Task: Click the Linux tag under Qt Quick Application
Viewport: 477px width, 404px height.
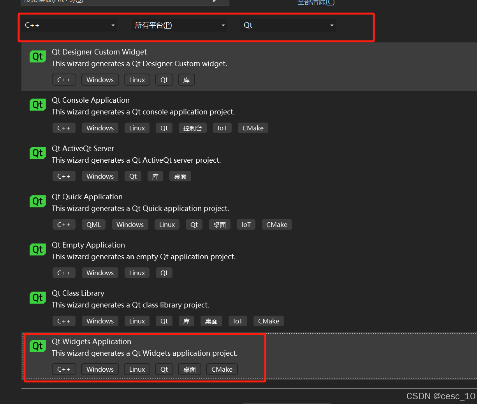Action: click(x=167, y=225)
